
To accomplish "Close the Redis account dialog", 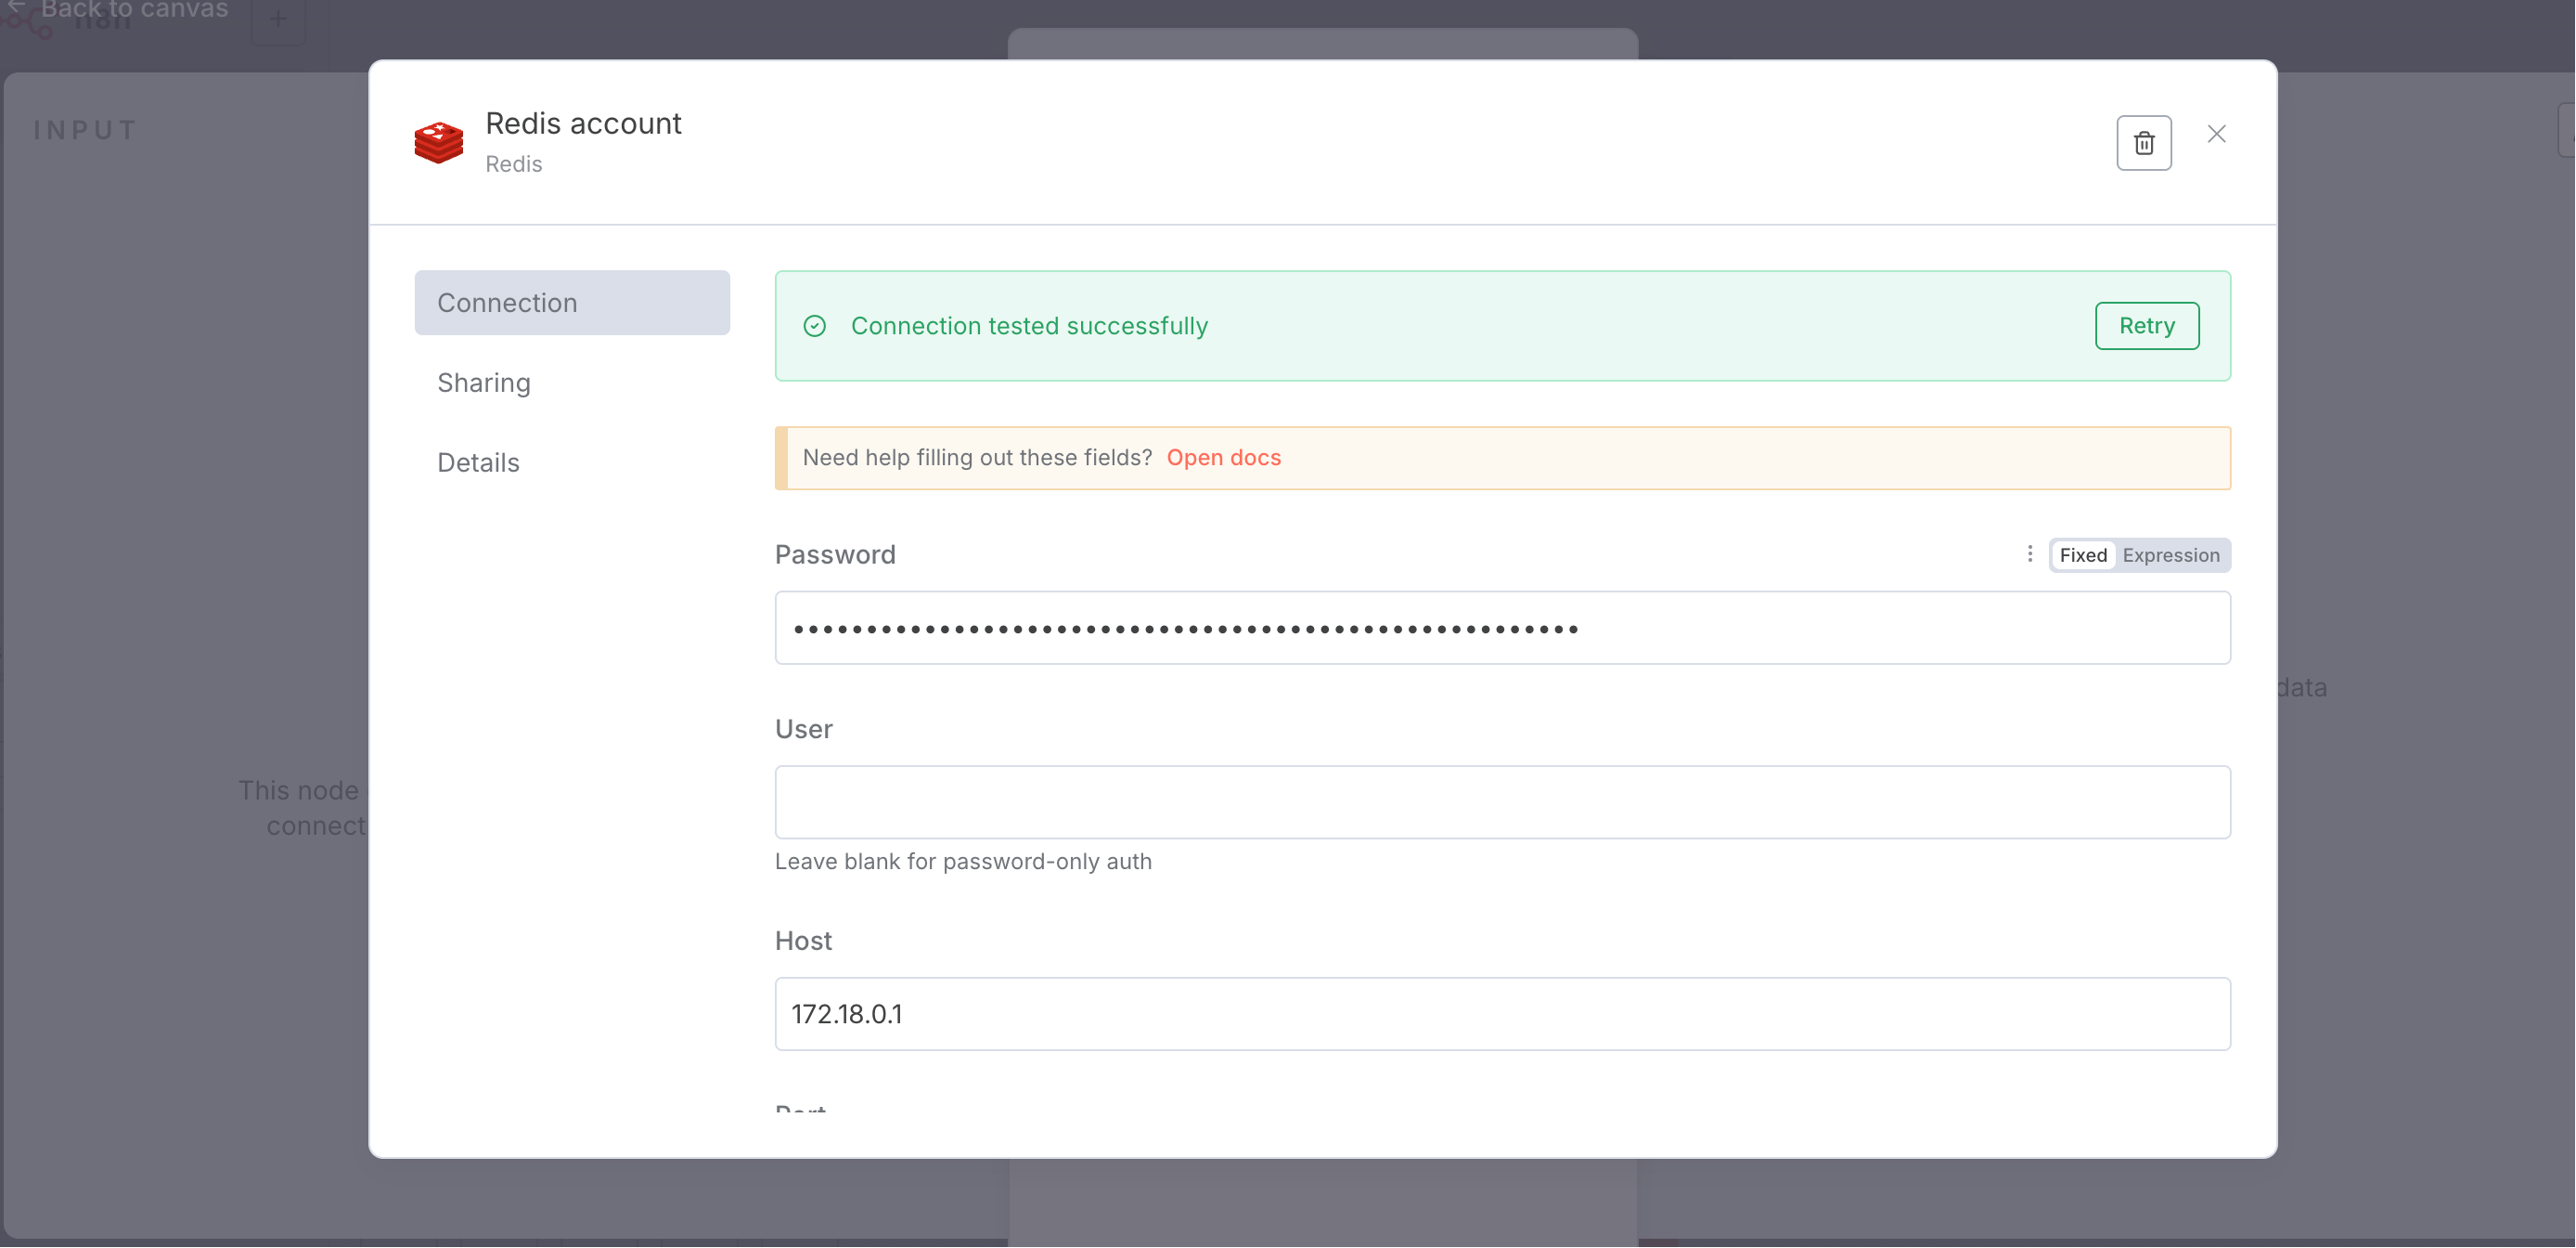I will pyautogui.click(x=2216, y=134).
